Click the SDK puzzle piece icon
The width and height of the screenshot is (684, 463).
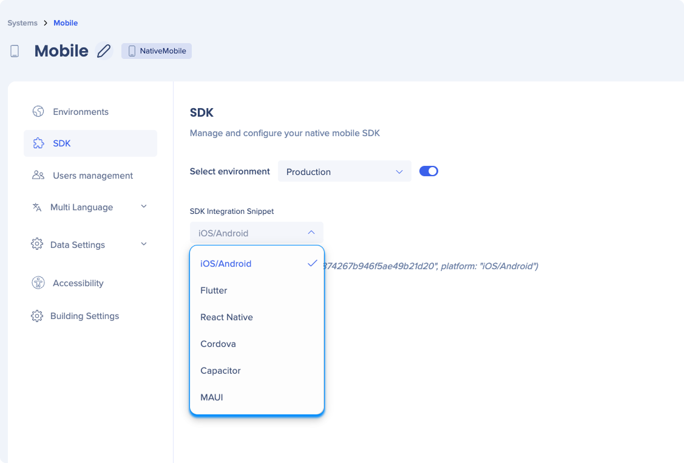(38, 143)
